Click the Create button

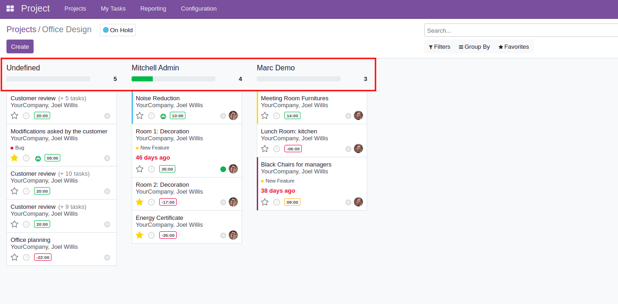(20, 46)
